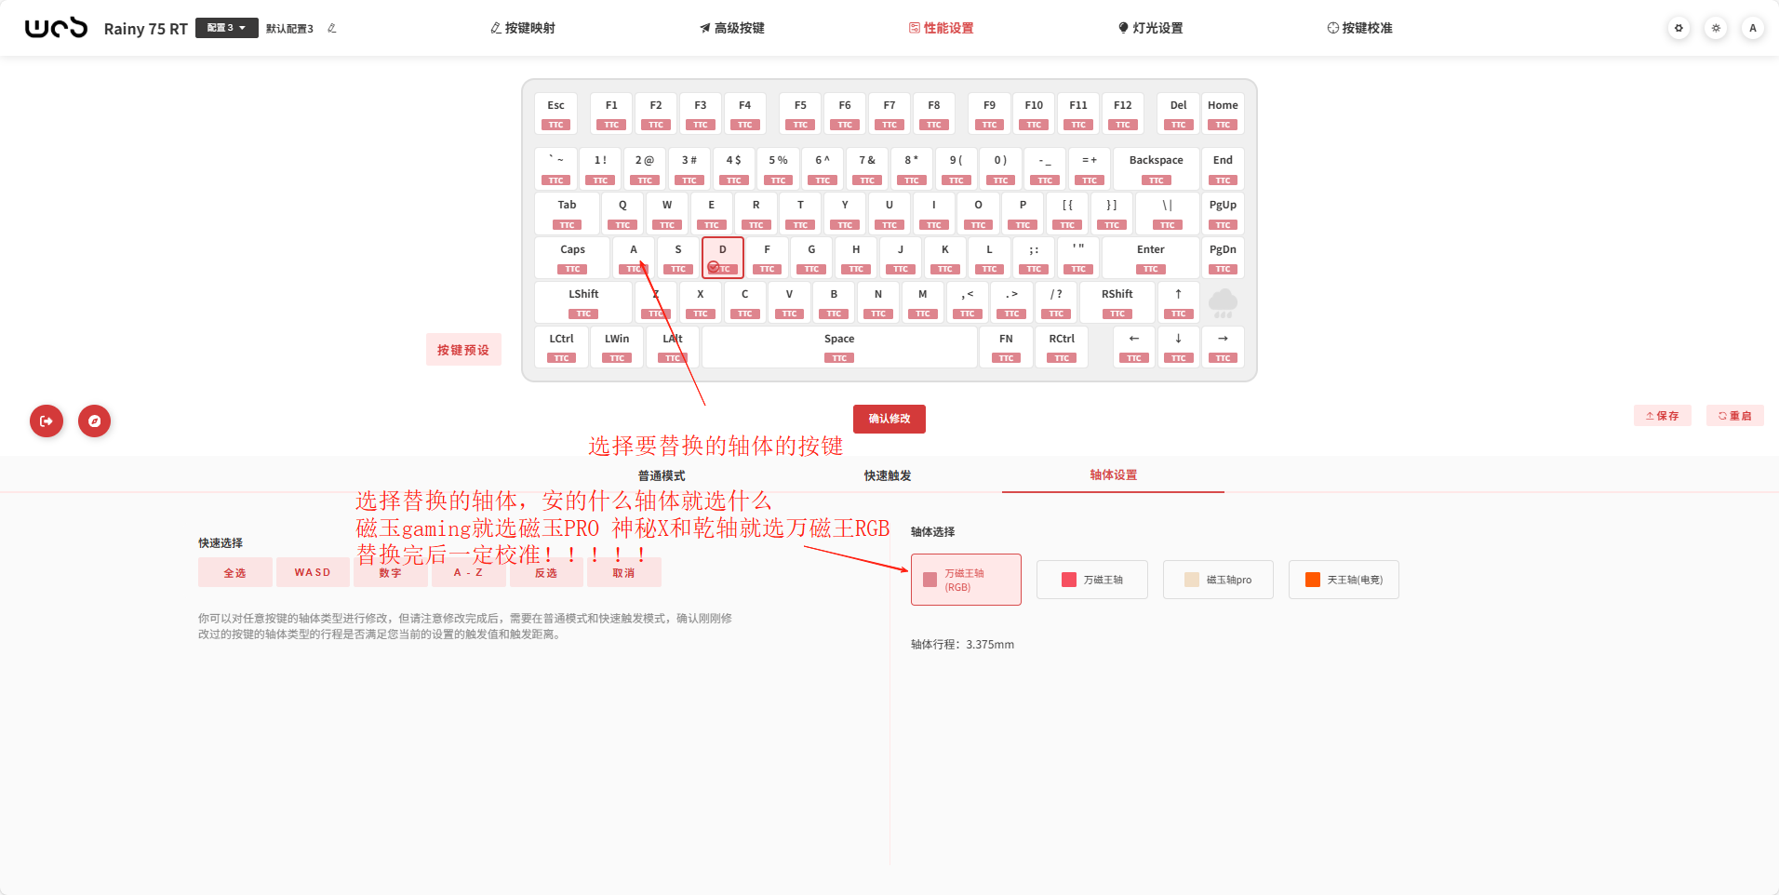Select the W key

(x=667, y=213)
